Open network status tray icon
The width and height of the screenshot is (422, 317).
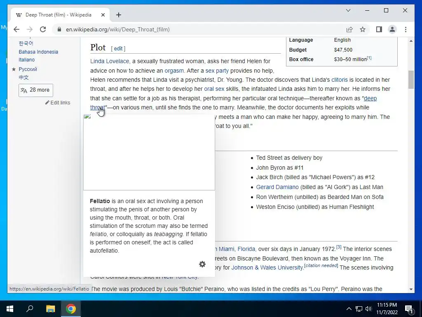tap(359, 309)
